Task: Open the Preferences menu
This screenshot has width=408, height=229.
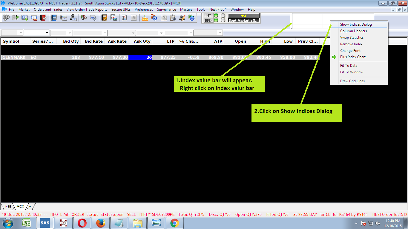Action: click(x=144, y=10)
